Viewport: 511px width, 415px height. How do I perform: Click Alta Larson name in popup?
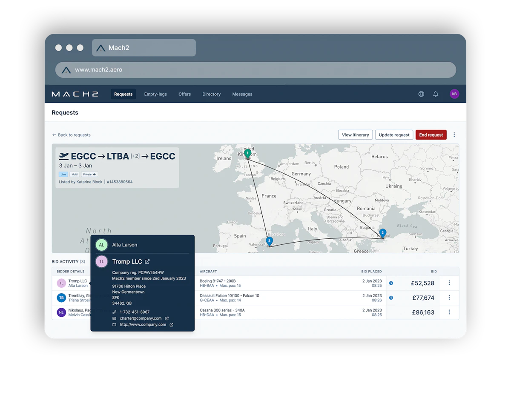coord(125,245)
